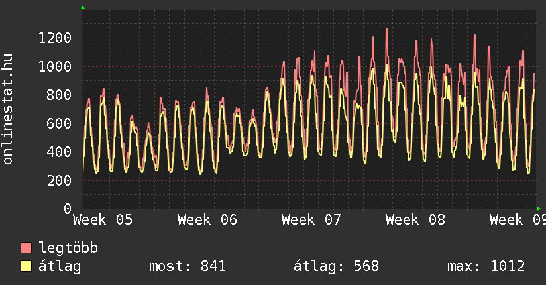Click the 400 y-axis tick label
This screenshot has width=546, height=285.
pyautogui.click(x=58, y=152)
